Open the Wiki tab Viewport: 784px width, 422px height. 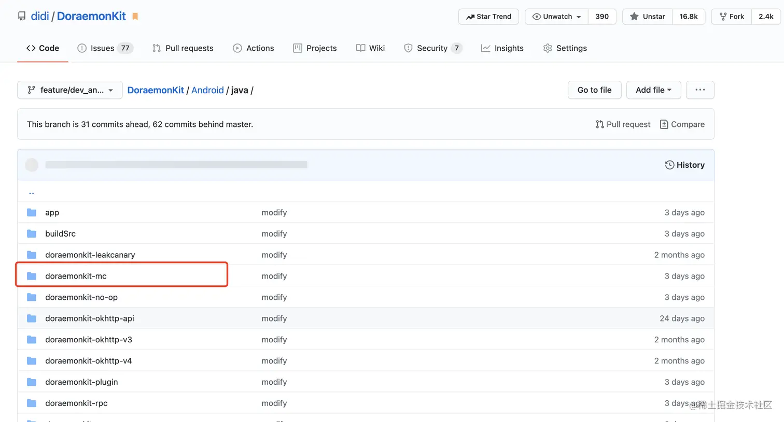pyautogui.click(x=370, y=48)
